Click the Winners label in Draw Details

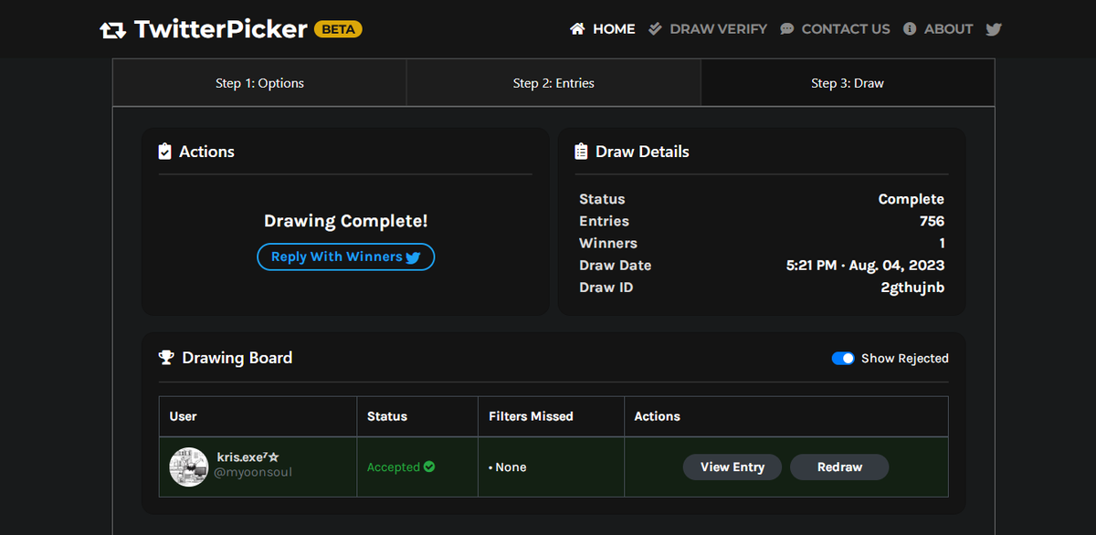pos(608,244)
